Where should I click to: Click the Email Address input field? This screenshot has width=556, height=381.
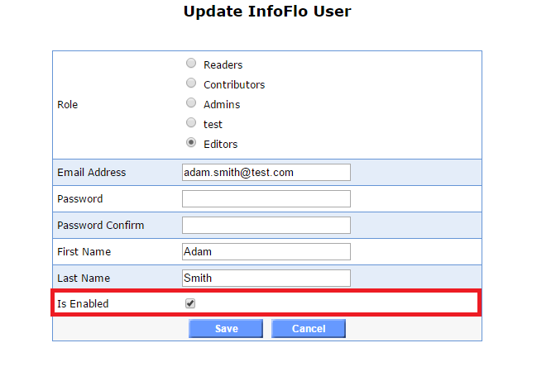coord(266,172)
